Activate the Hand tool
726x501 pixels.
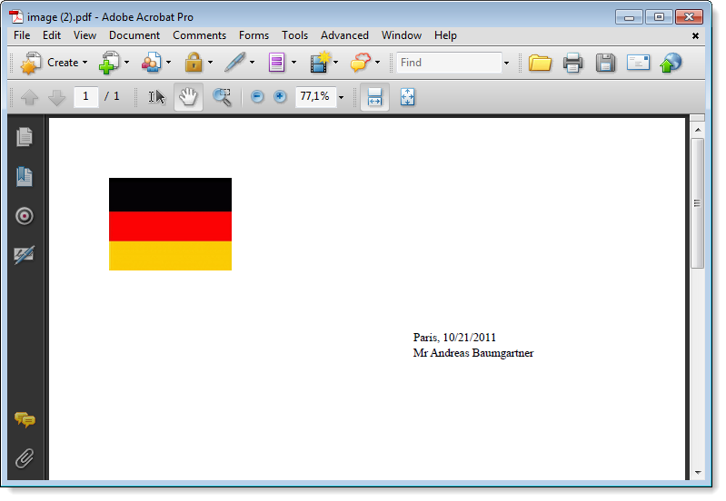(x=188, y=97)
